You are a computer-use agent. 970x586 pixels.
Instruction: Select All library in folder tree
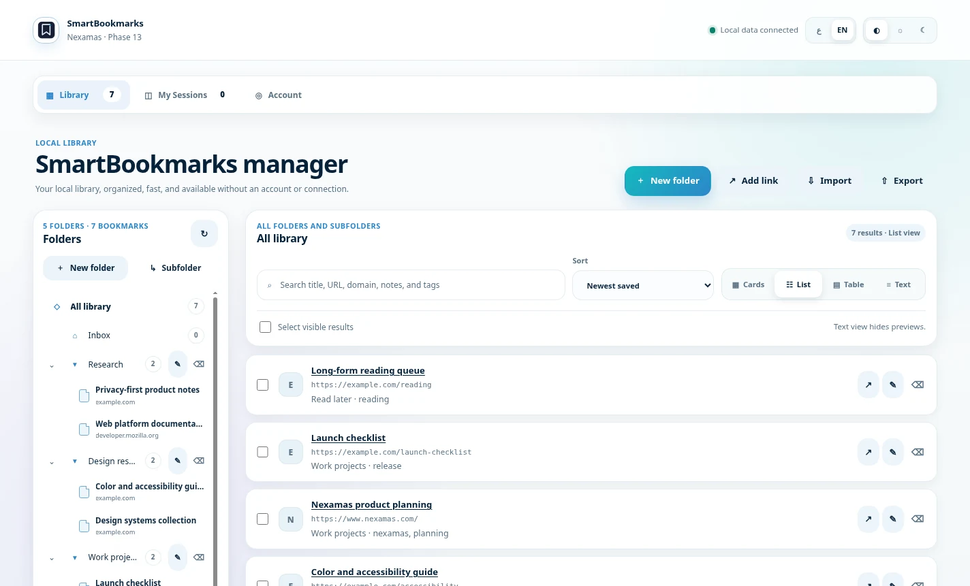126,307
